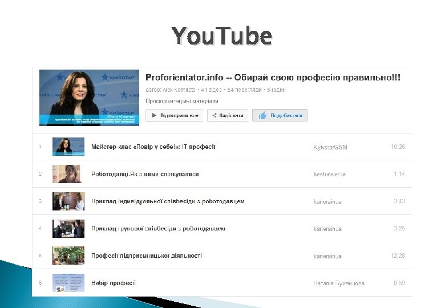Open author link 'Alex Kornilets'
Image resolution: width=445 pixels, height=308 pixels.
point(179,90)
